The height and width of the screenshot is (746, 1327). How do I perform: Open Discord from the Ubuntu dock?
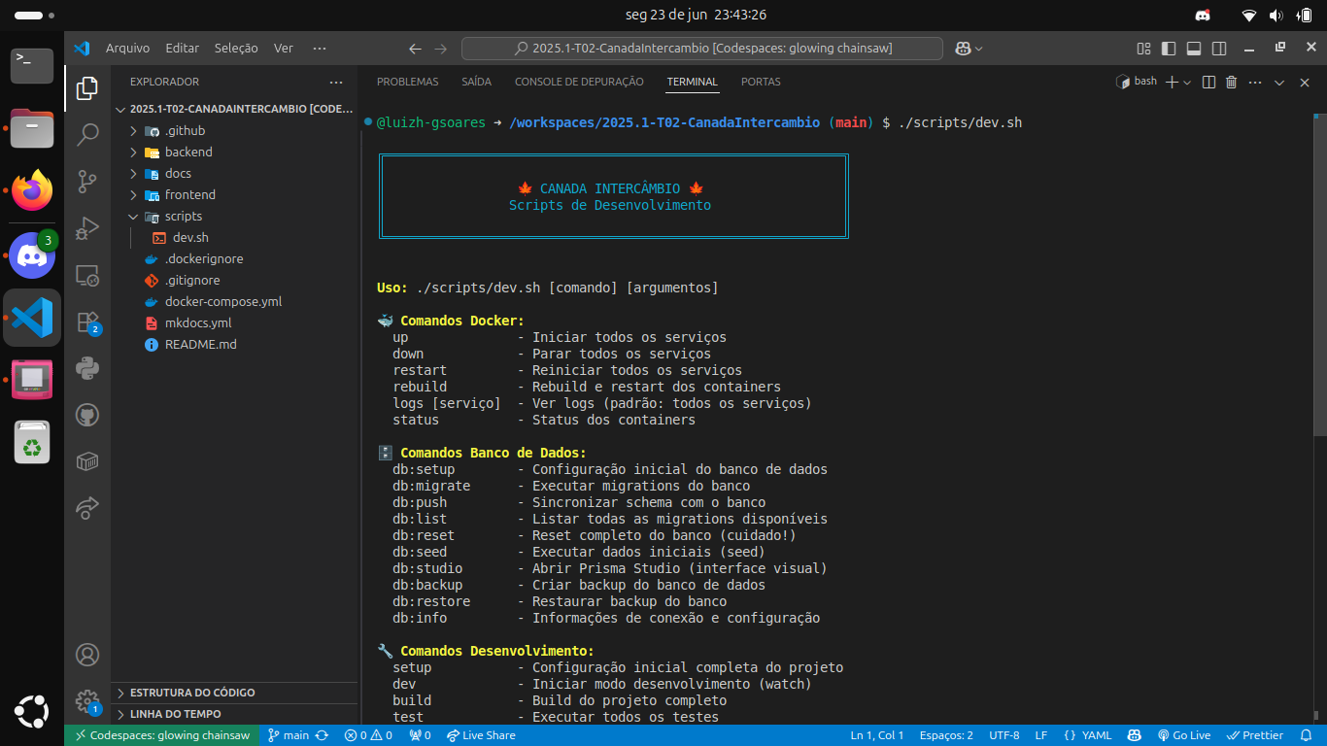pos(32,255)
